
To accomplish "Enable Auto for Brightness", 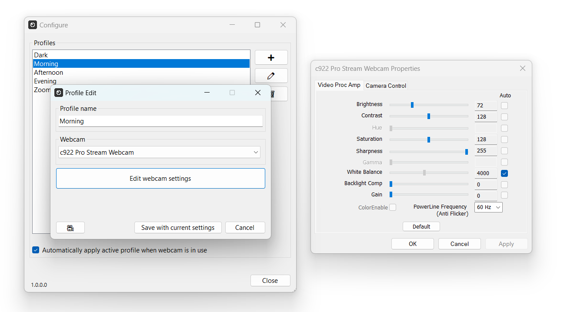I will pyautogui.click(x=504, y=105).
